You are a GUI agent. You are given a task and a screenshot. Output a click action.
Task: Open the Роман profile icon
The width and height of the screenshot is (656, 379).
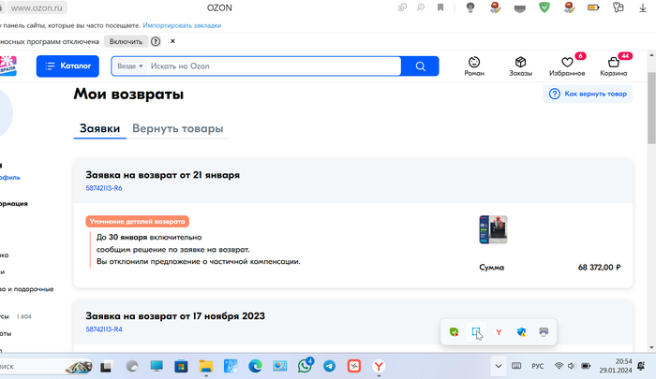coord(474,66)
